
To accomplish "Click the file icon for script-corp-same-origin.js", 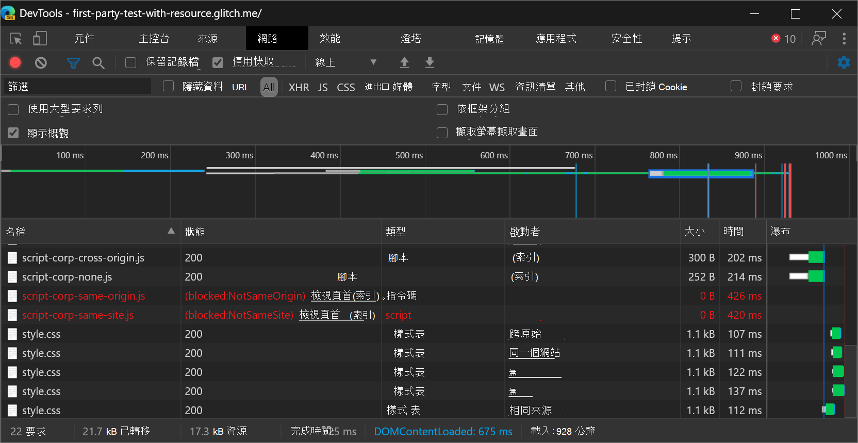I will [12, 296].
